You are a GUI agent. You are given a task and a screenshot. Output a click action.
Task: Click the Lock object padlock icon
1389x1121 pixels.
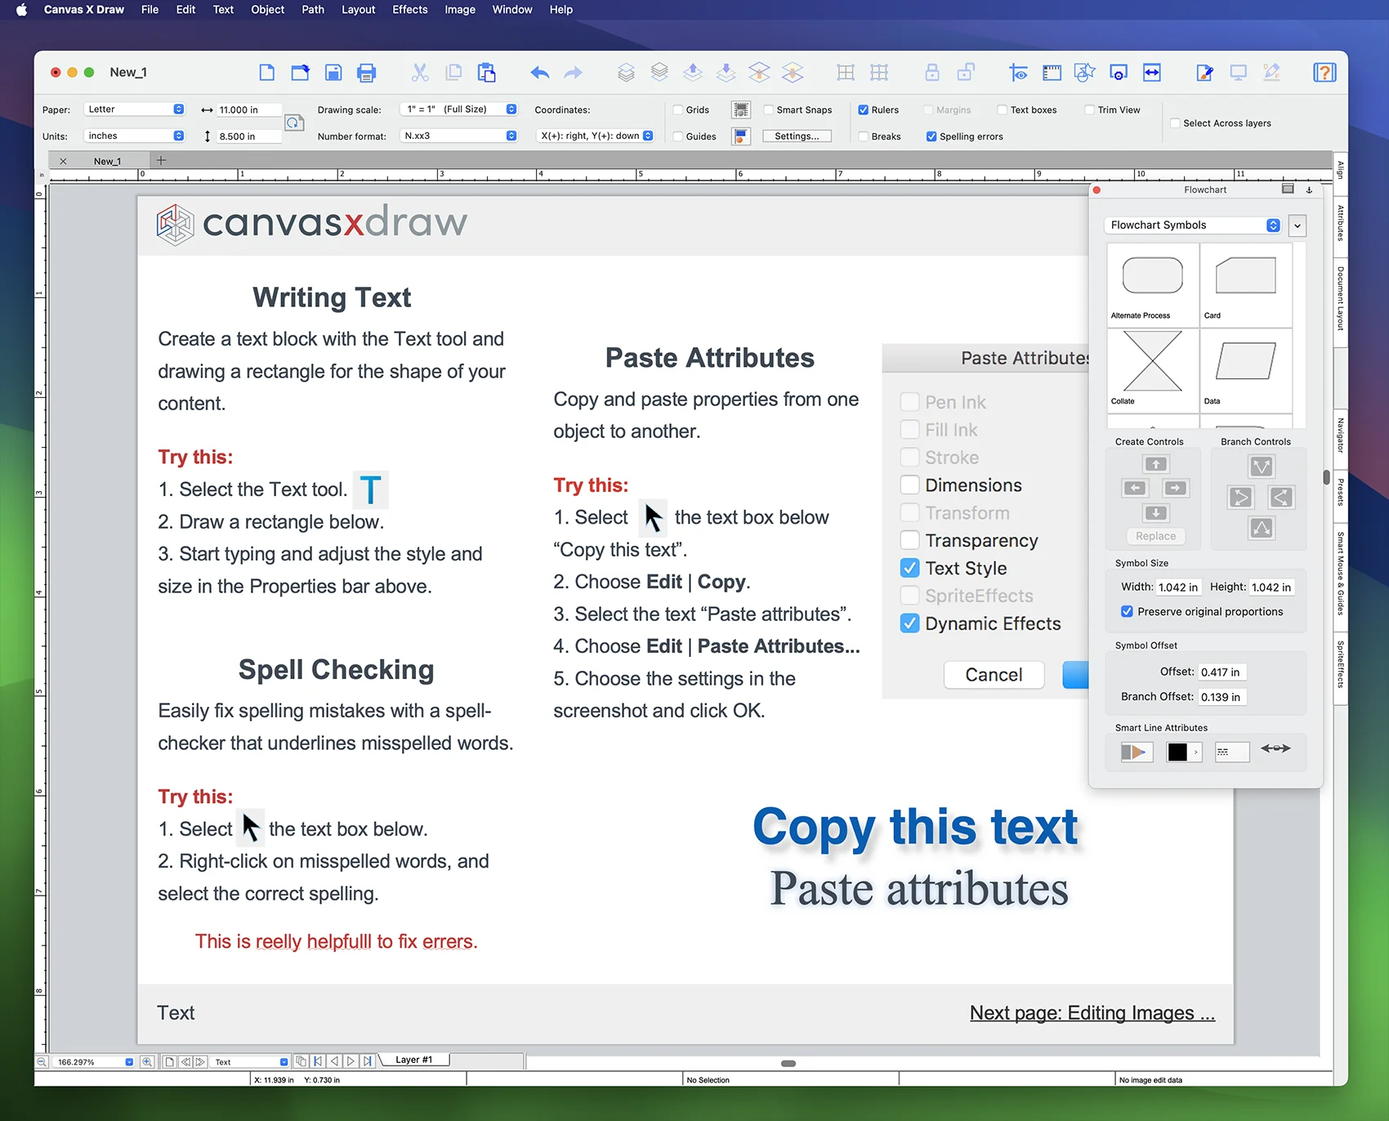point(932,73)
